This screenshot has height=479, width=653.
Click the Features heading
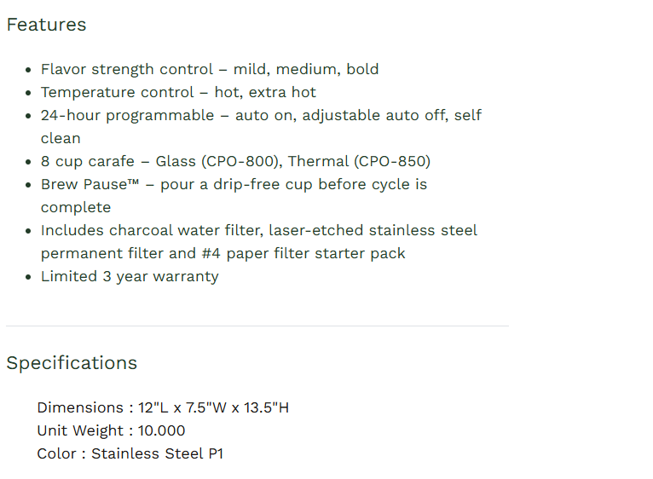(x=46, y=25)
